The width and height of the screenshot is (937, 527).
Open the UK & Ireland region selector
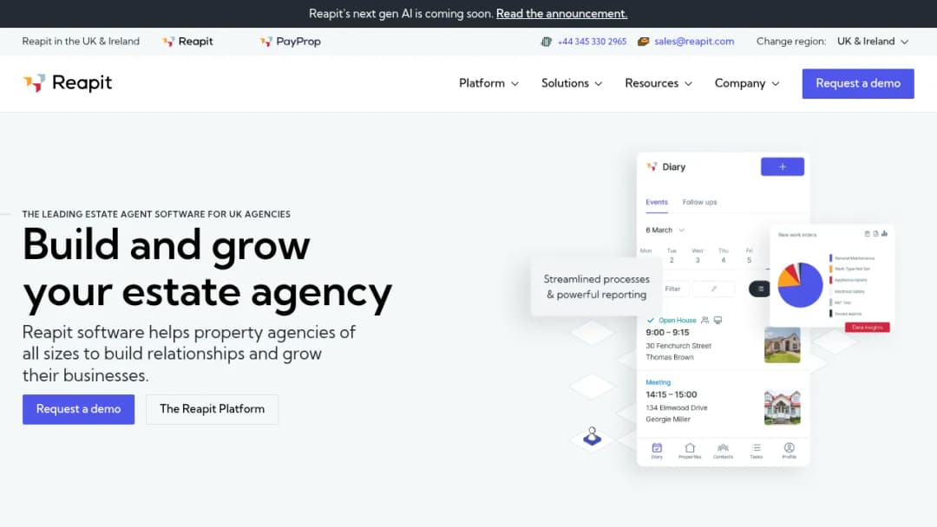[873, 42]
